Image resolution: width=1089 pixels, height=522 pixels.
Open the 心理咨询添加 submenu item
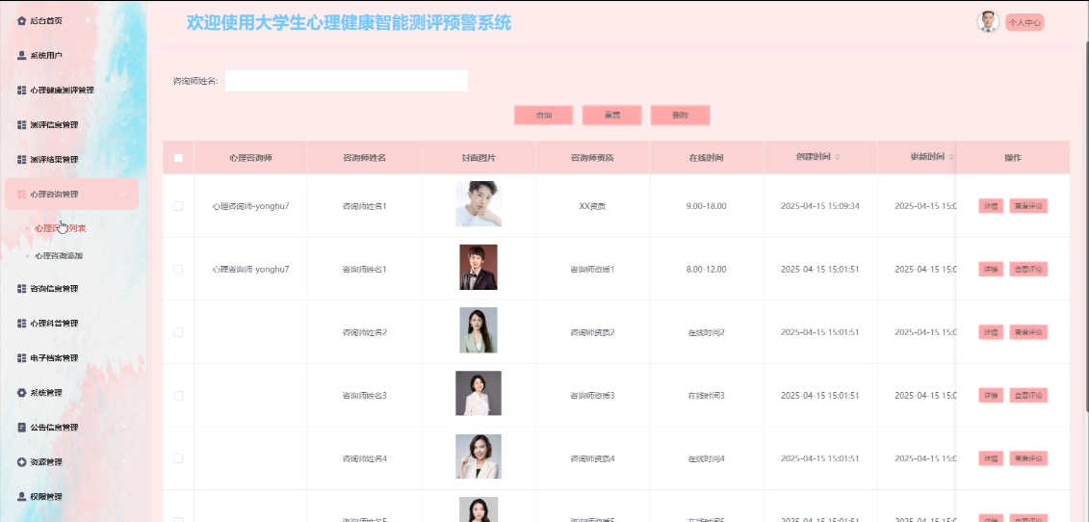coord(59,256)
